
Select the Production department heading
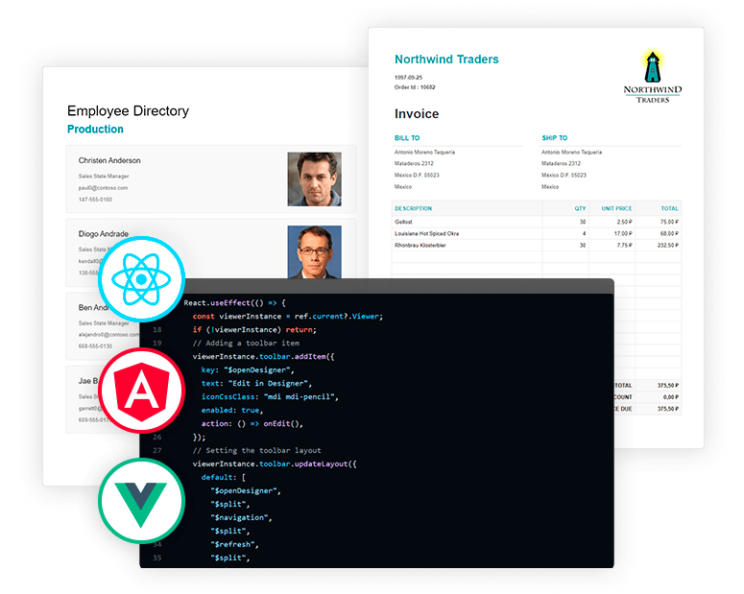point(95,130)
